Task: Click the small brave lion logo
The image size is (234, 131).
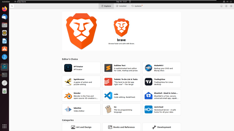Action: tap(121, 28)
